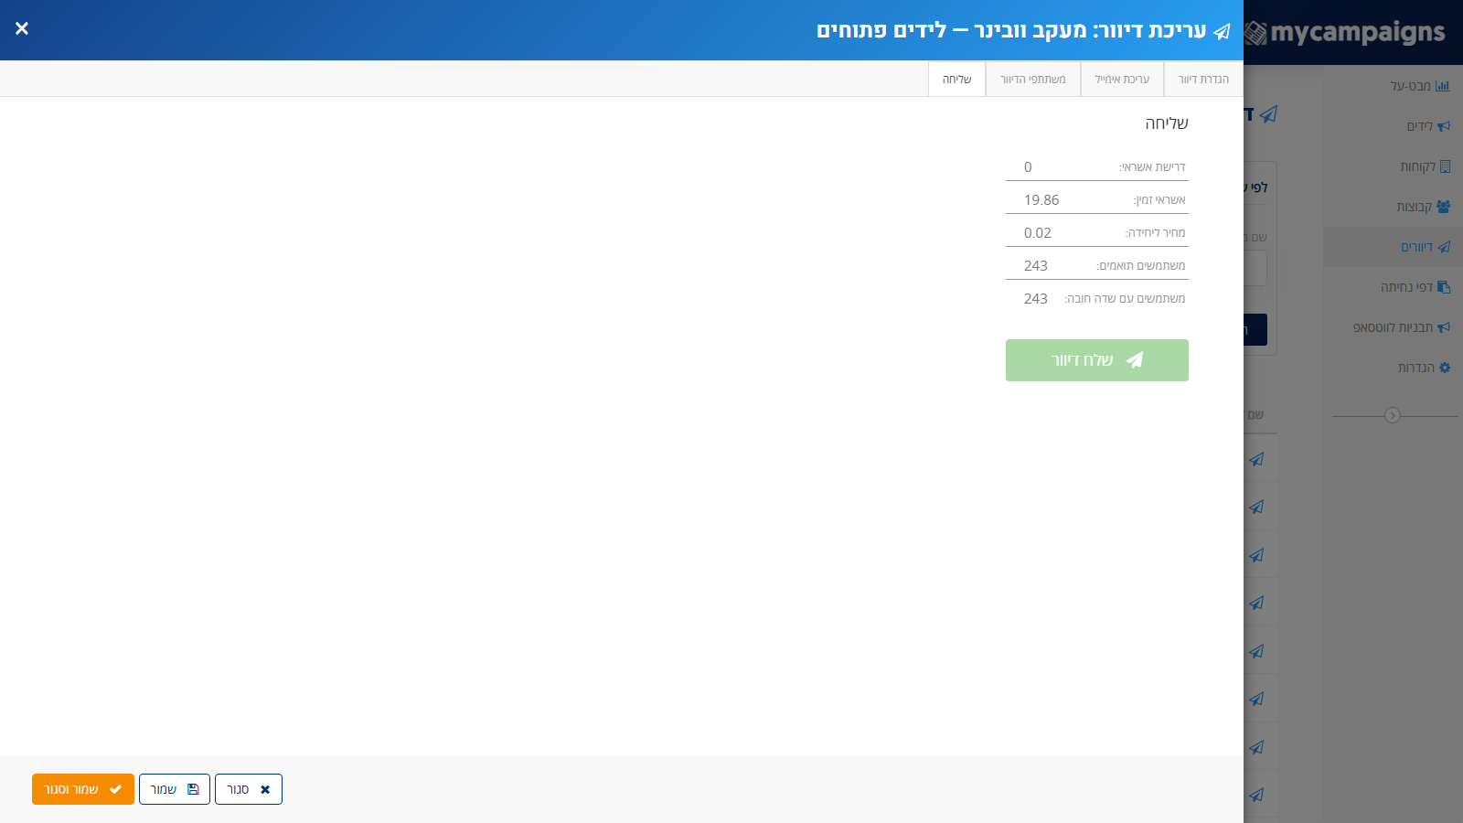
Task: Click the שליחה section heading
Action: [1167, 123]
